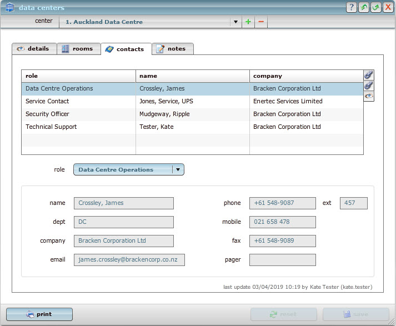The height and width of the screenshot is (326, 396).
Task: Click the second chain link icon beside contacts table
Action: [368, 86]
